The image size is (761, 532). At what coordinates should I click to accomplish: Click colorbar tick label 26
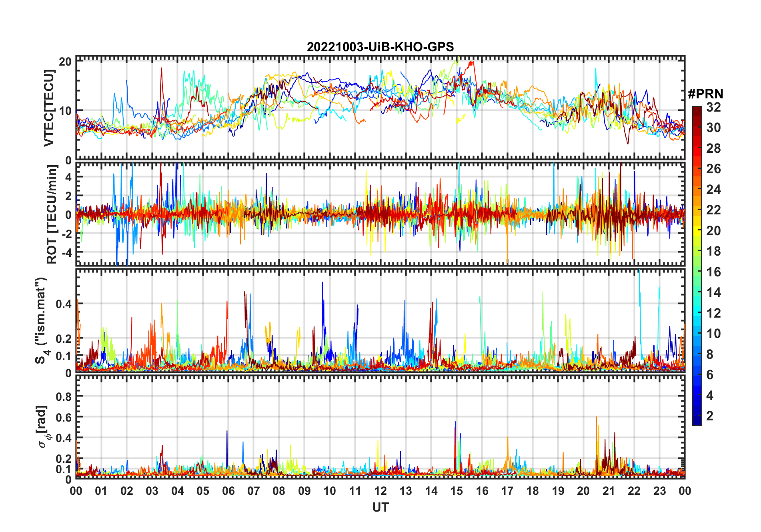[x=713, y=169]
